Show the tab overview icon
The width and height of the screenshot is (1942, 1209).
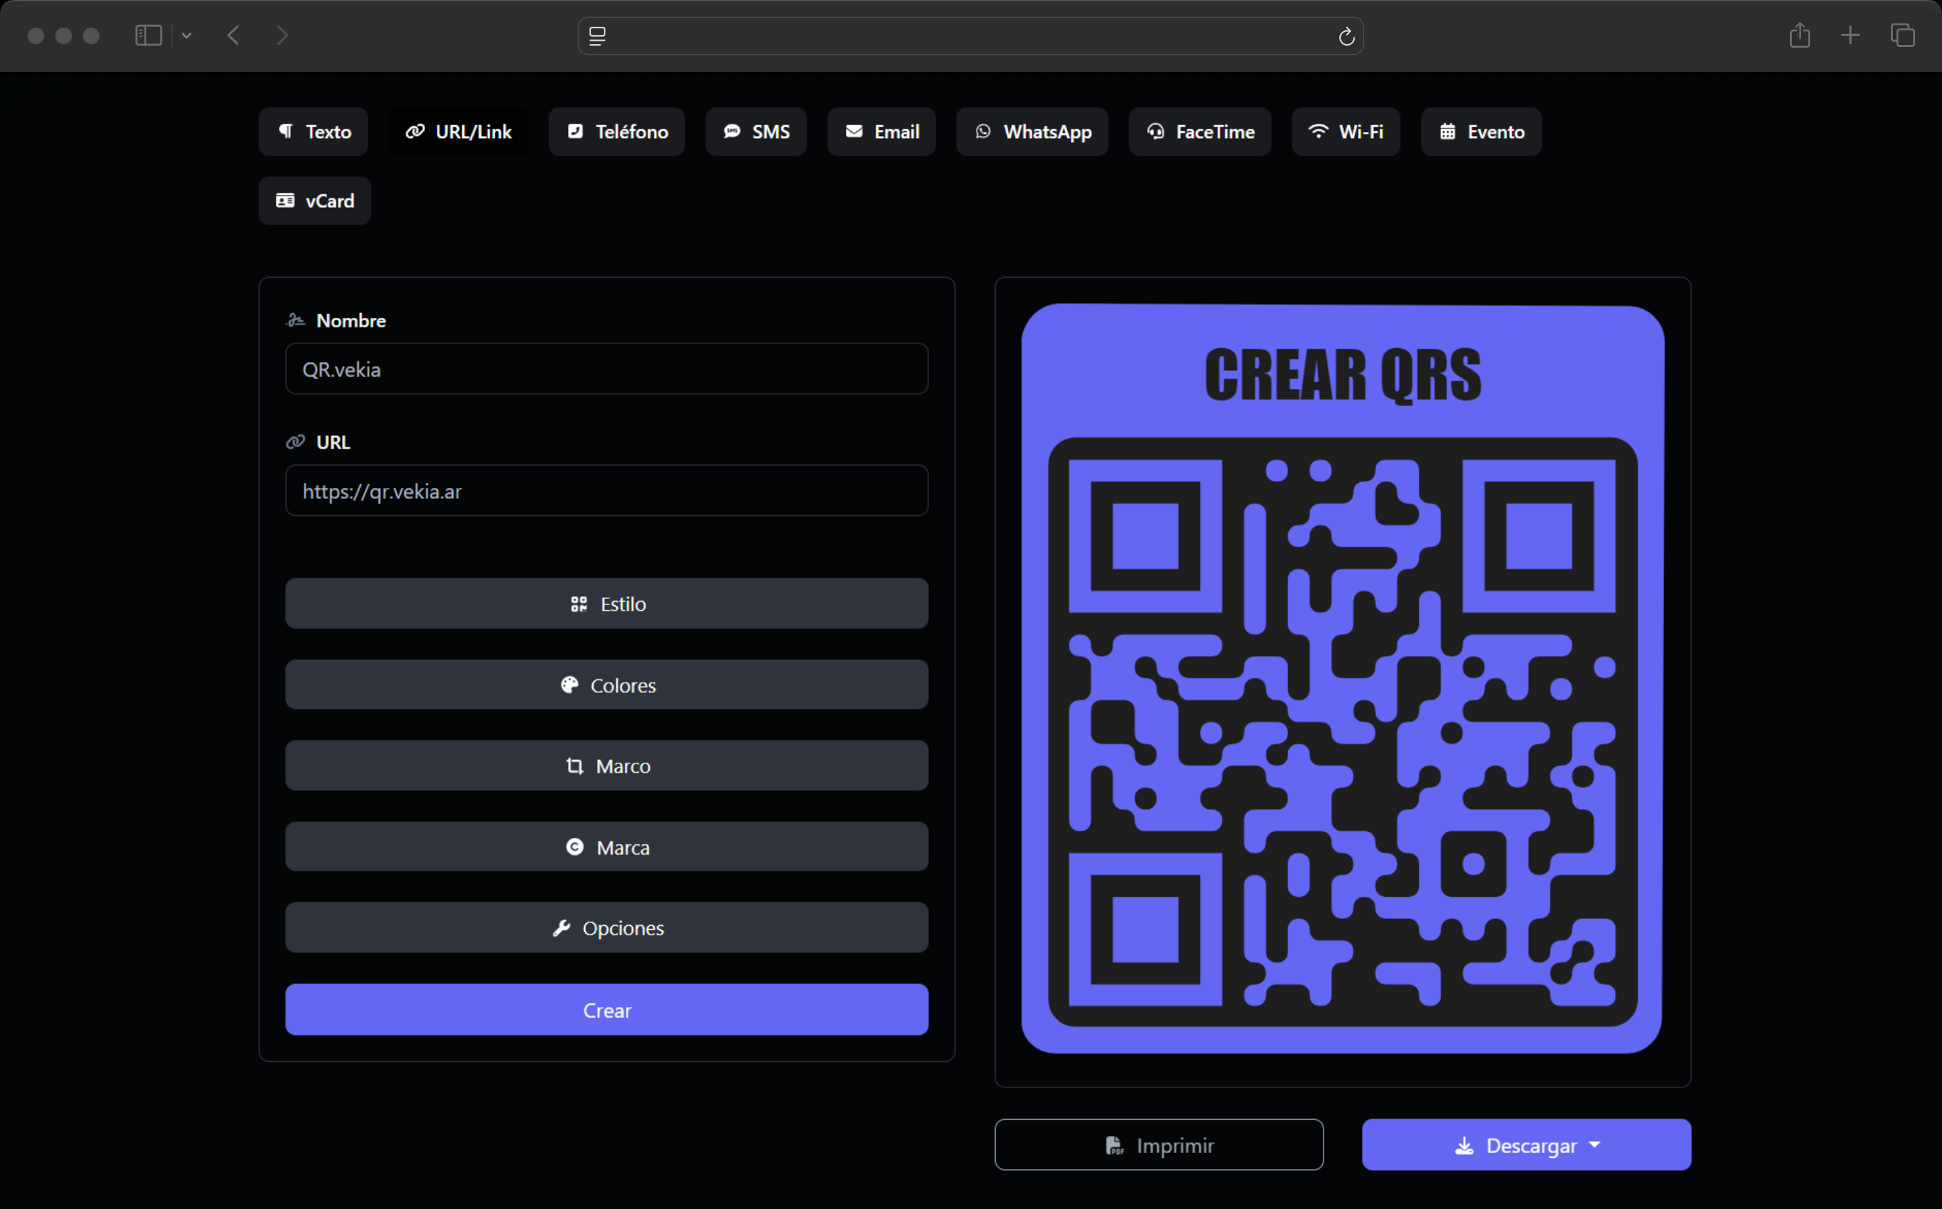(1902, 35)
